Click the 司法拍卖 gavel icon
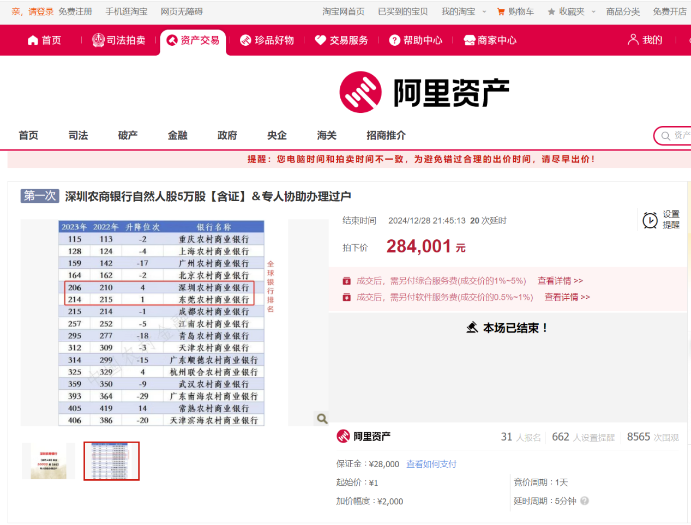This screenshot has height=525, width=691. [x=98, y=40]
